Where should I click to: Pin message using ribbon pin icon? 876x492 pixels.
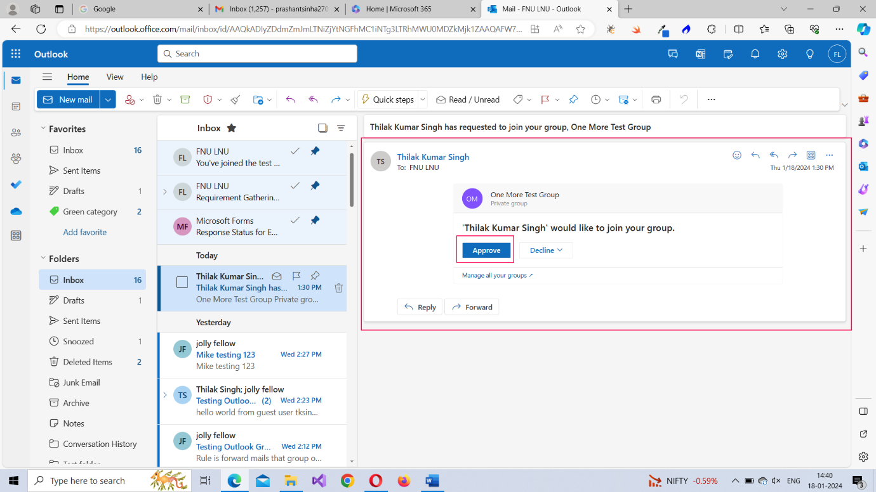(x=573, y=100)
